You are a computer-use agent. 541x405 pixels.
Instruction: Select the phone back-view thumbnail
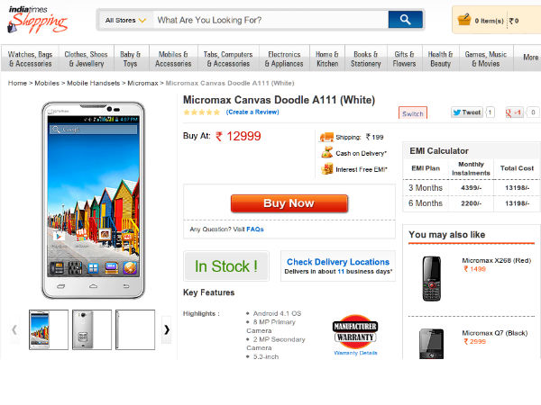(x=91, y=329)
